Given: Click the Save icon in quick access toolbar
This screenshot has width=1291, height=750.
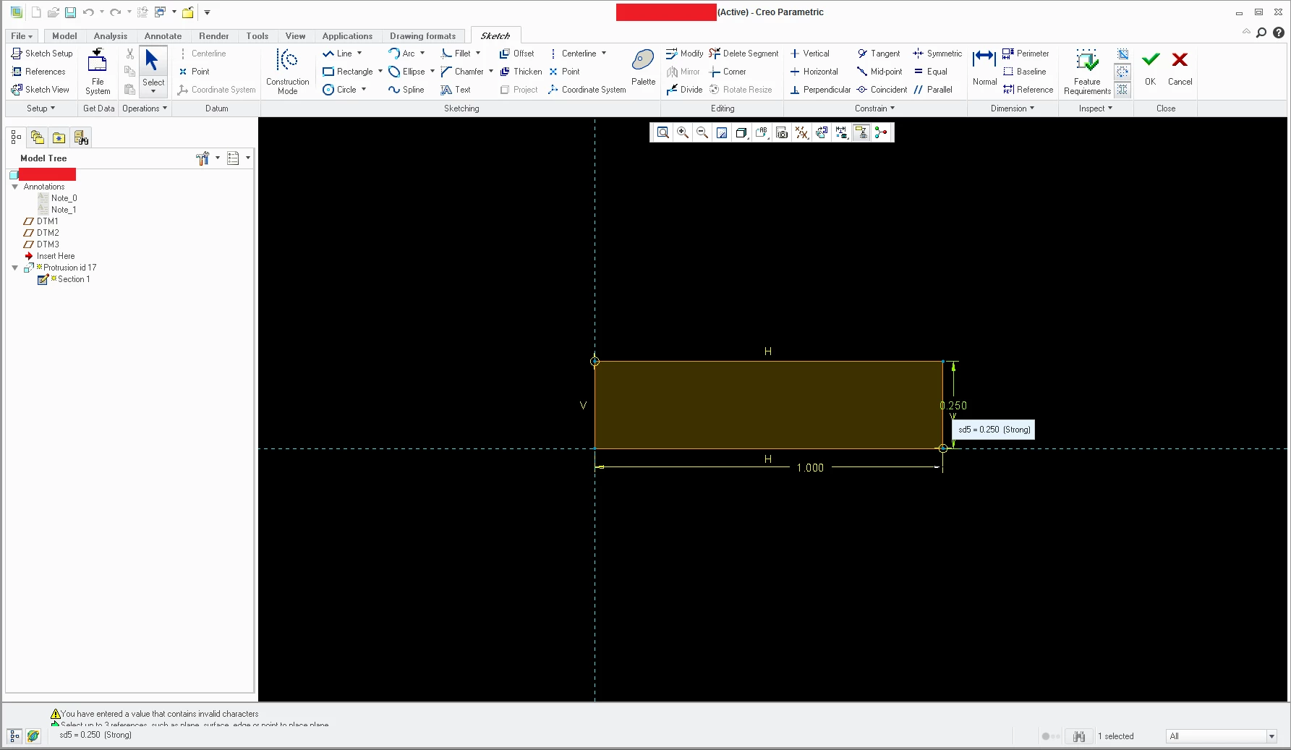Looking at the screenshot, I should point(70,12).
